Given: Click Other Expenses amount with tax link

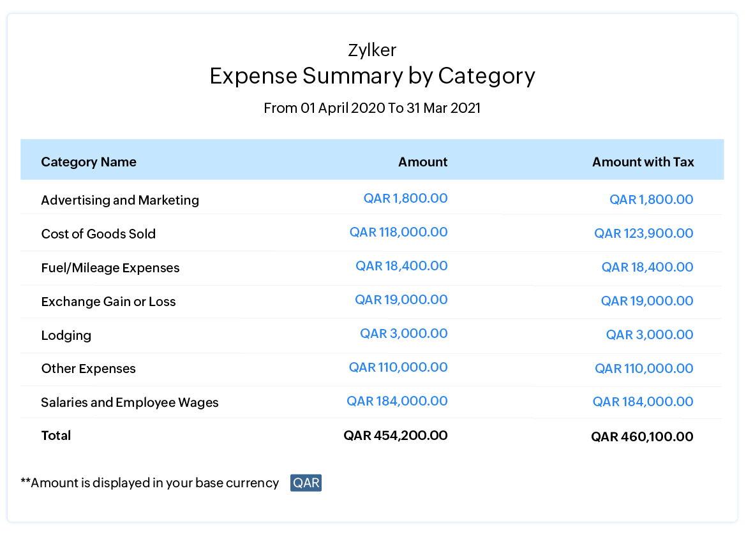Looking at the screenshot, I should coord(644,369).
